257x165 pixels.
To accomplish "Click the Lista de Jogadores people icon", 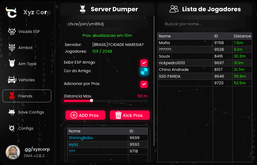I will [x=174, y=9].
